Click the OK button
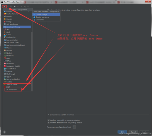The height and width of the screenshot is (136, 152). [122, 132]
